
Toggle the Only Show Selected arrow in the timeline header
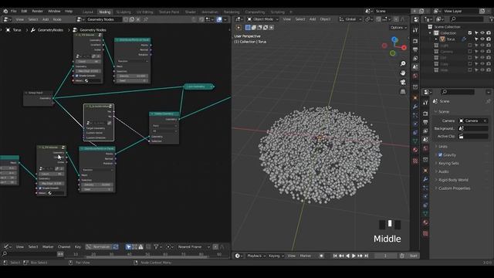click(128, 247)
